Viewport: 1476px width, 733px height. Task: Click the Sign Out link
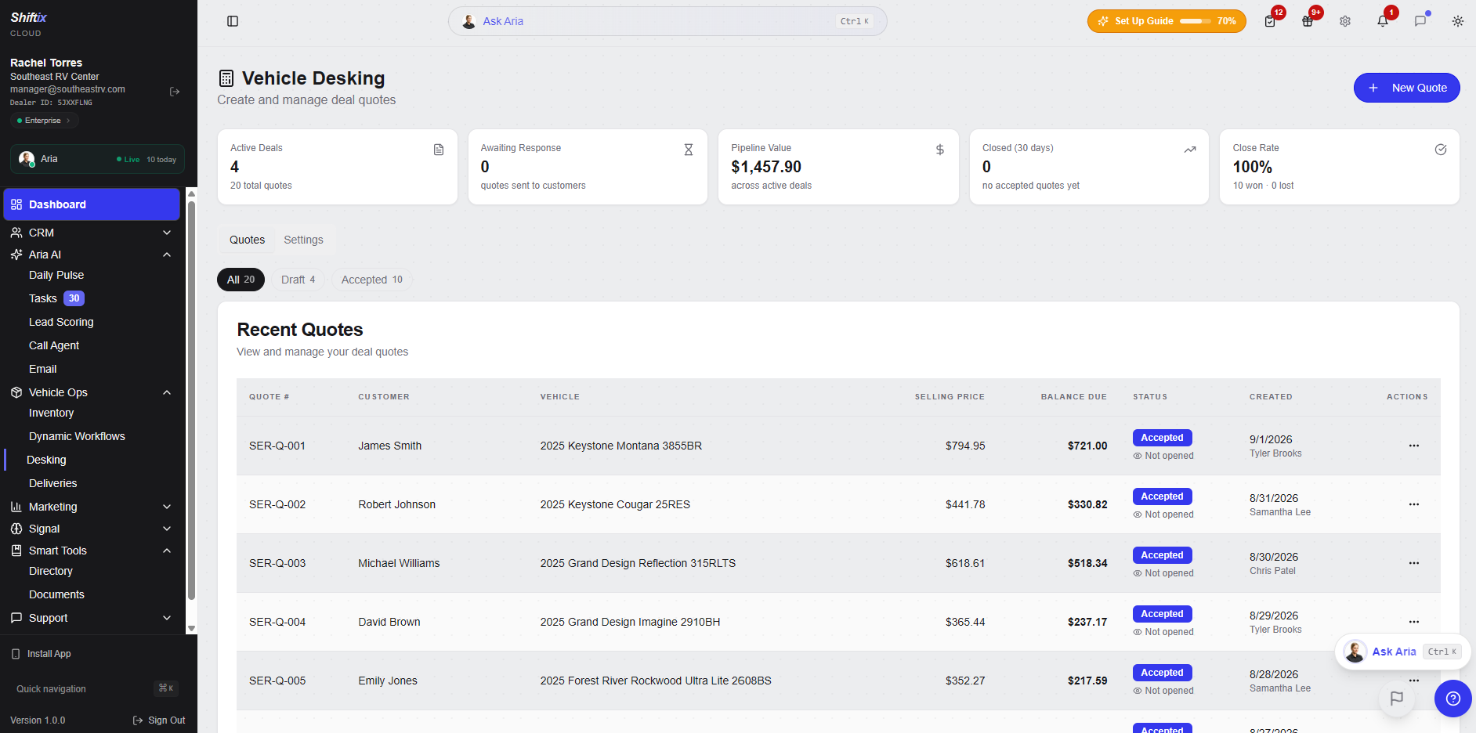pyautogui.click(x=159, y=720)
